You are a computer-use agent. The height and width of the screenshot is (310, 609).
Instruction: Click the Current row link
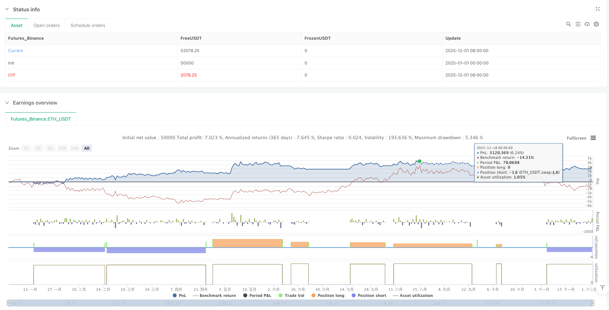16,51
